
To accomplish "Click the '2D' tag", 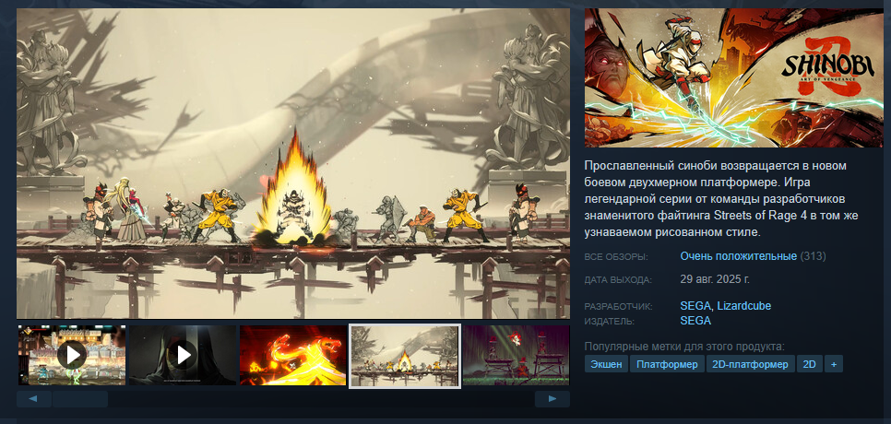I will tap(810, 364).
